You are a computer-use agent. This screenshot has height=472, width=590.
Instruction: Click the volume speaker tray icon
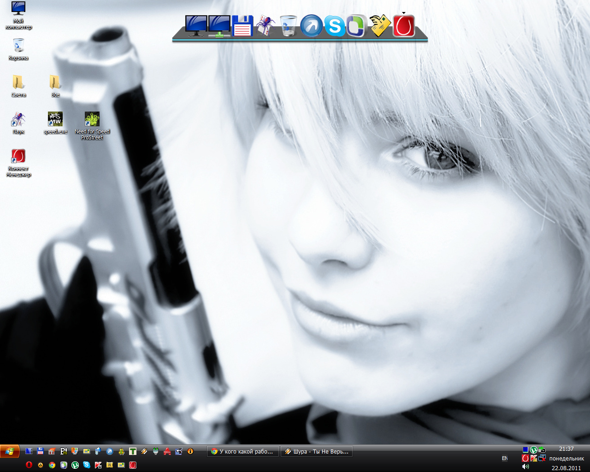click(525, 466)
